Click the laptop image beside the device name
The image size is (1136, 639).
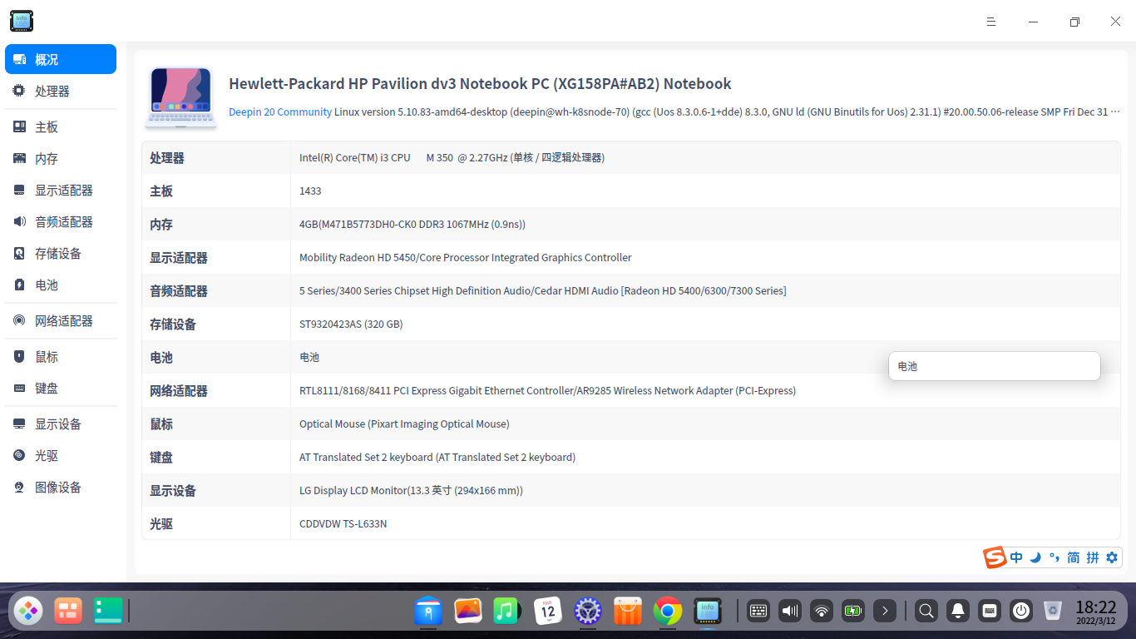click(x=181, y=97)
